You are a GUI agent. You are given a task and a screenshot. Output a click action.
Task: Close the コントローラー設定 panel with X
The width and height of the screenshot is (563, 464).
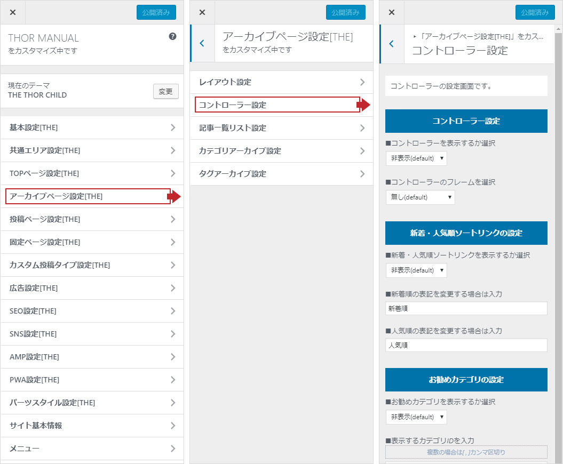pyautogui.click(x=392, y=12)
